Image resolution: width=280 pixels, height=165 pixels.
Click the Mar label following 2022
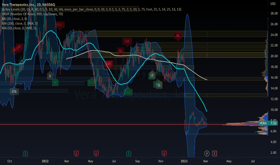67,161
